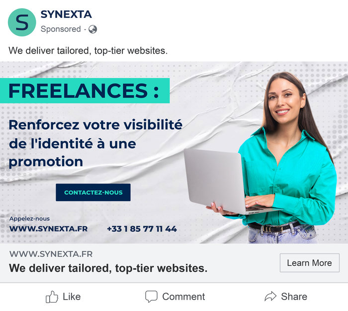The image size is (348, 311).
Task: Click the Share text label
Action: pyautogui.click(x=294, y=297)
